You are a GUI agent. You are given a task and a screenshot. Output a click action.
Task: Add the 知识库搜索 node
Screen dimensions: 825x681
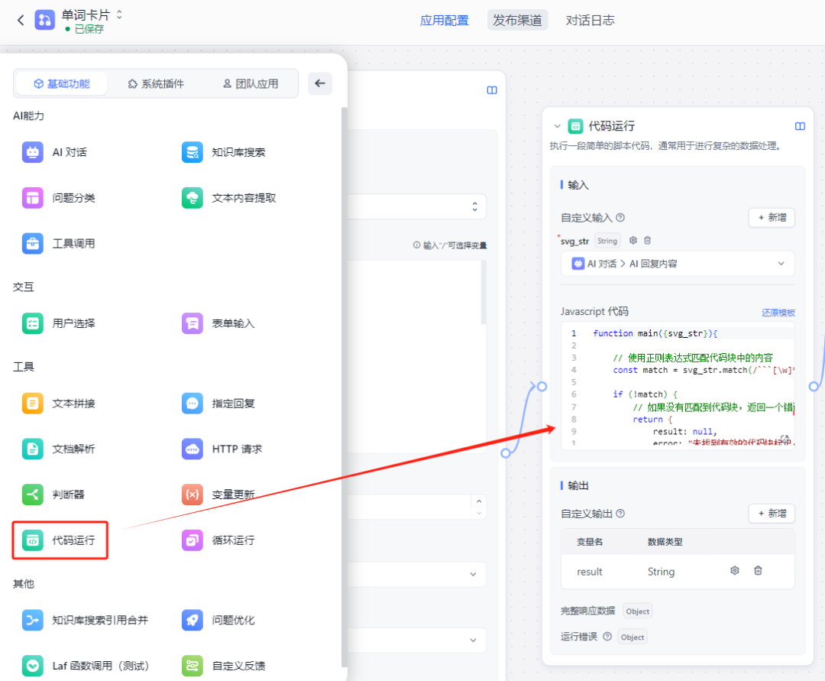(224, 152)
